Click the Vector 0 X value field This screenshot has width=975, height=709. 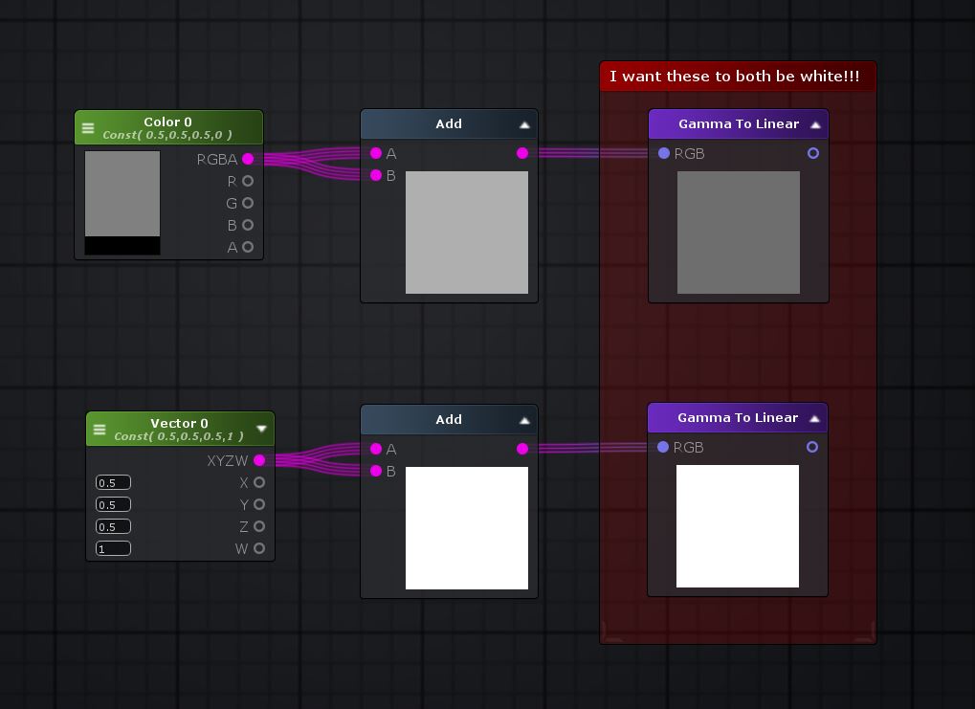click(113, 482)
